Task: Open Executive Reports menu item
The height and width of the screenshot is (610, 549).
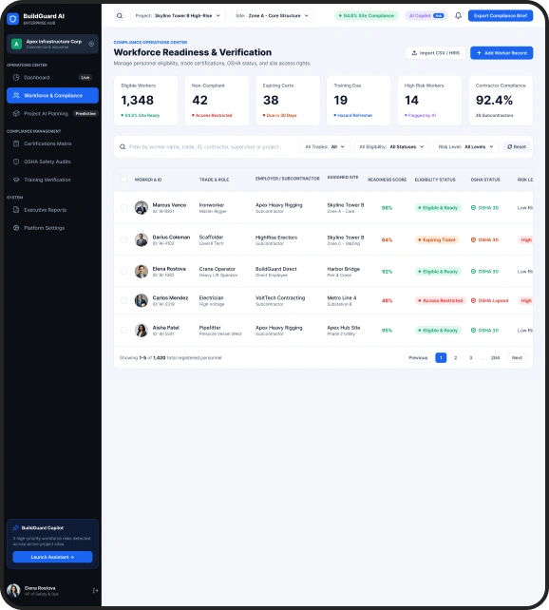Action: (52, 210)
